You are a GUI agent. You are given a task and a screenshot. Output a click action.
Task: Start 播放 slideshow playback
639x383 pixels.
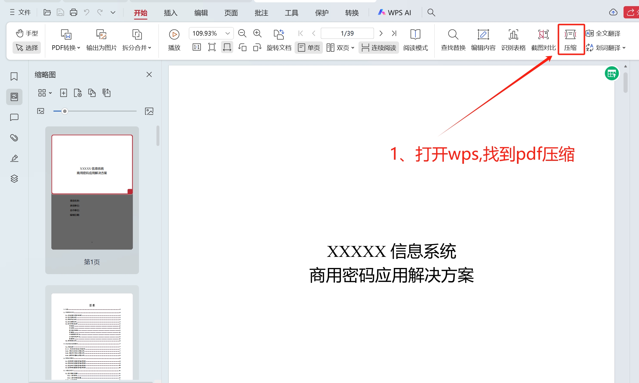point(174,35)
